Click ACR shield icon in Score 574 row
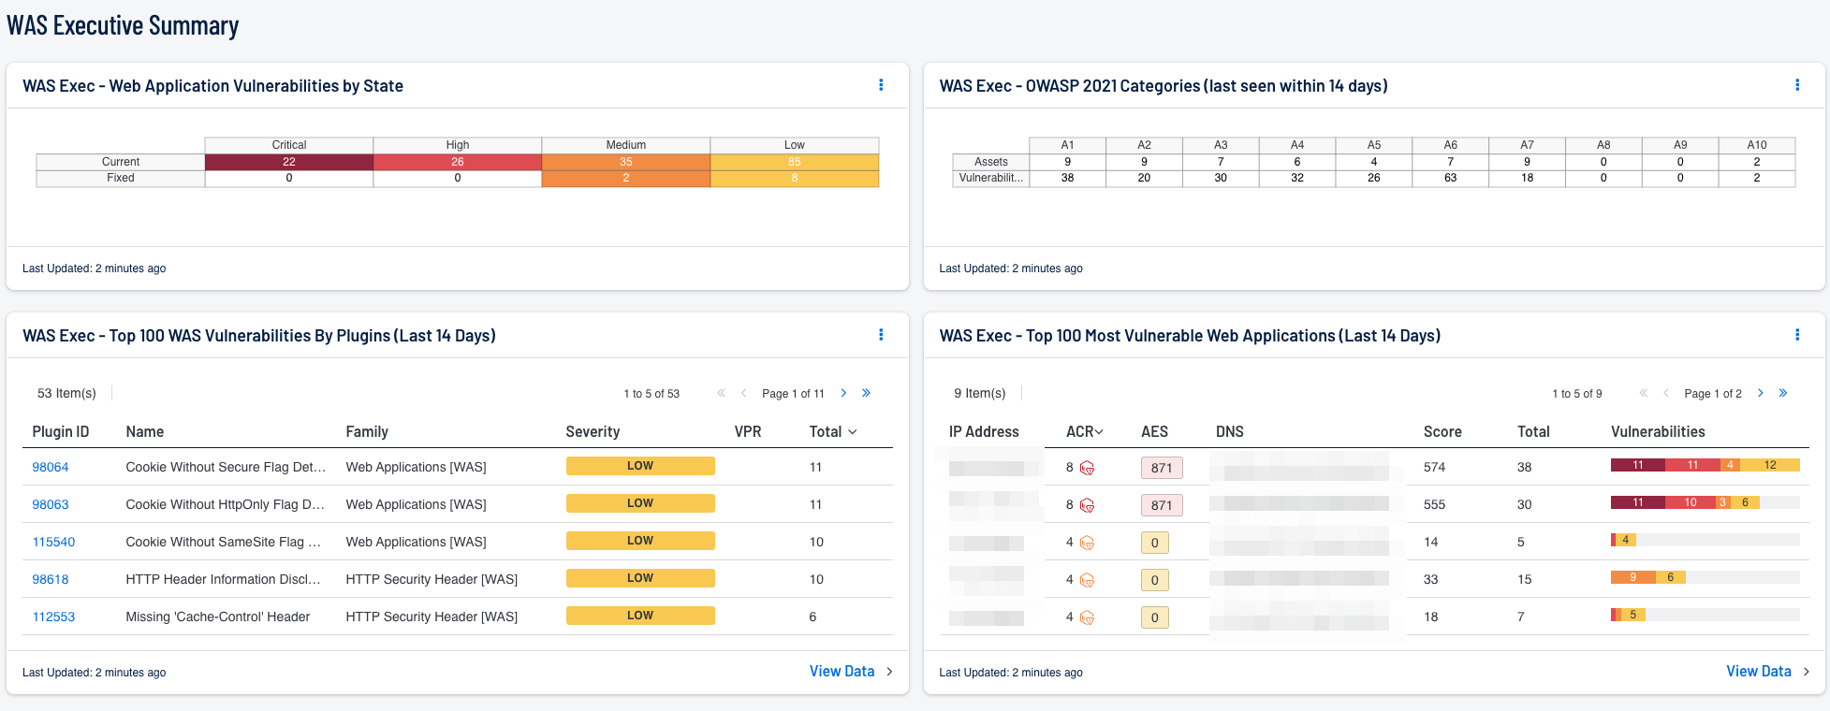 point(1087,468)
